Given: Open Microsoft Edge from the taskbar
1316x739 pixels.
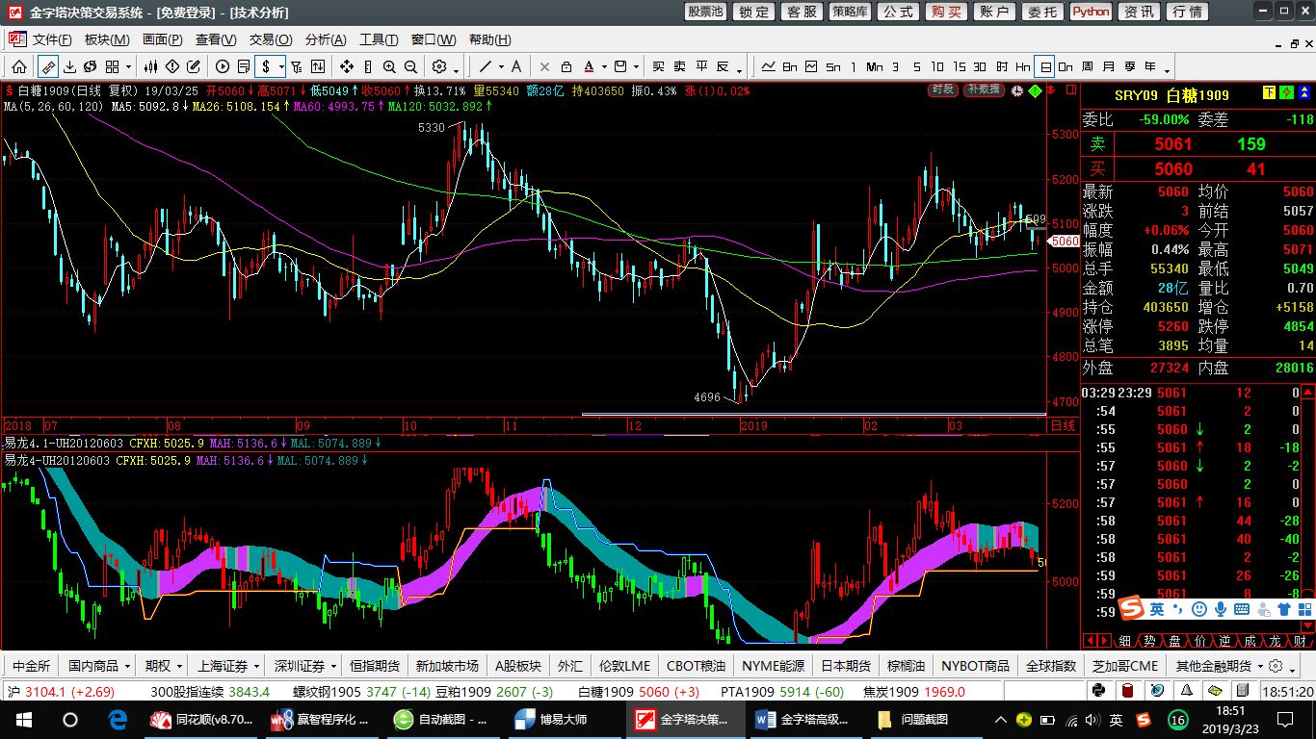Looking at the screenshot, I should pos(118,720).
